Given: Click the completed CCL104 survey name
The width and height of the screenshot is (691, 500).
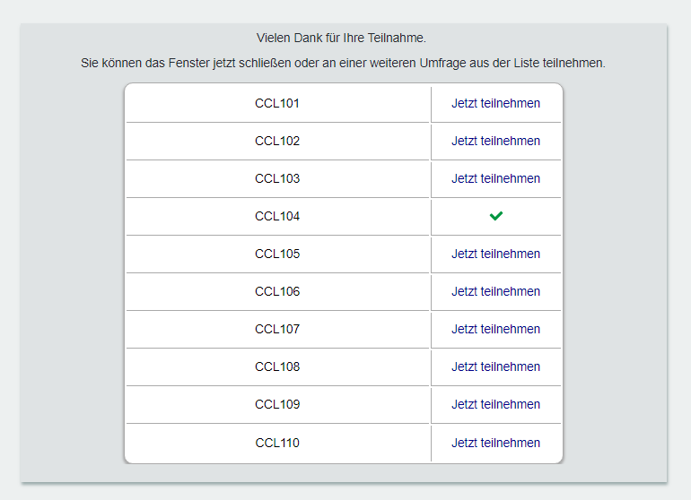Looking at the screenshot, I should point(277,216).
